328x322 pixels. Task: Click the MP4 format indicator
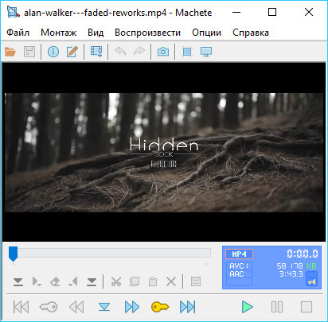click(239, 254)
